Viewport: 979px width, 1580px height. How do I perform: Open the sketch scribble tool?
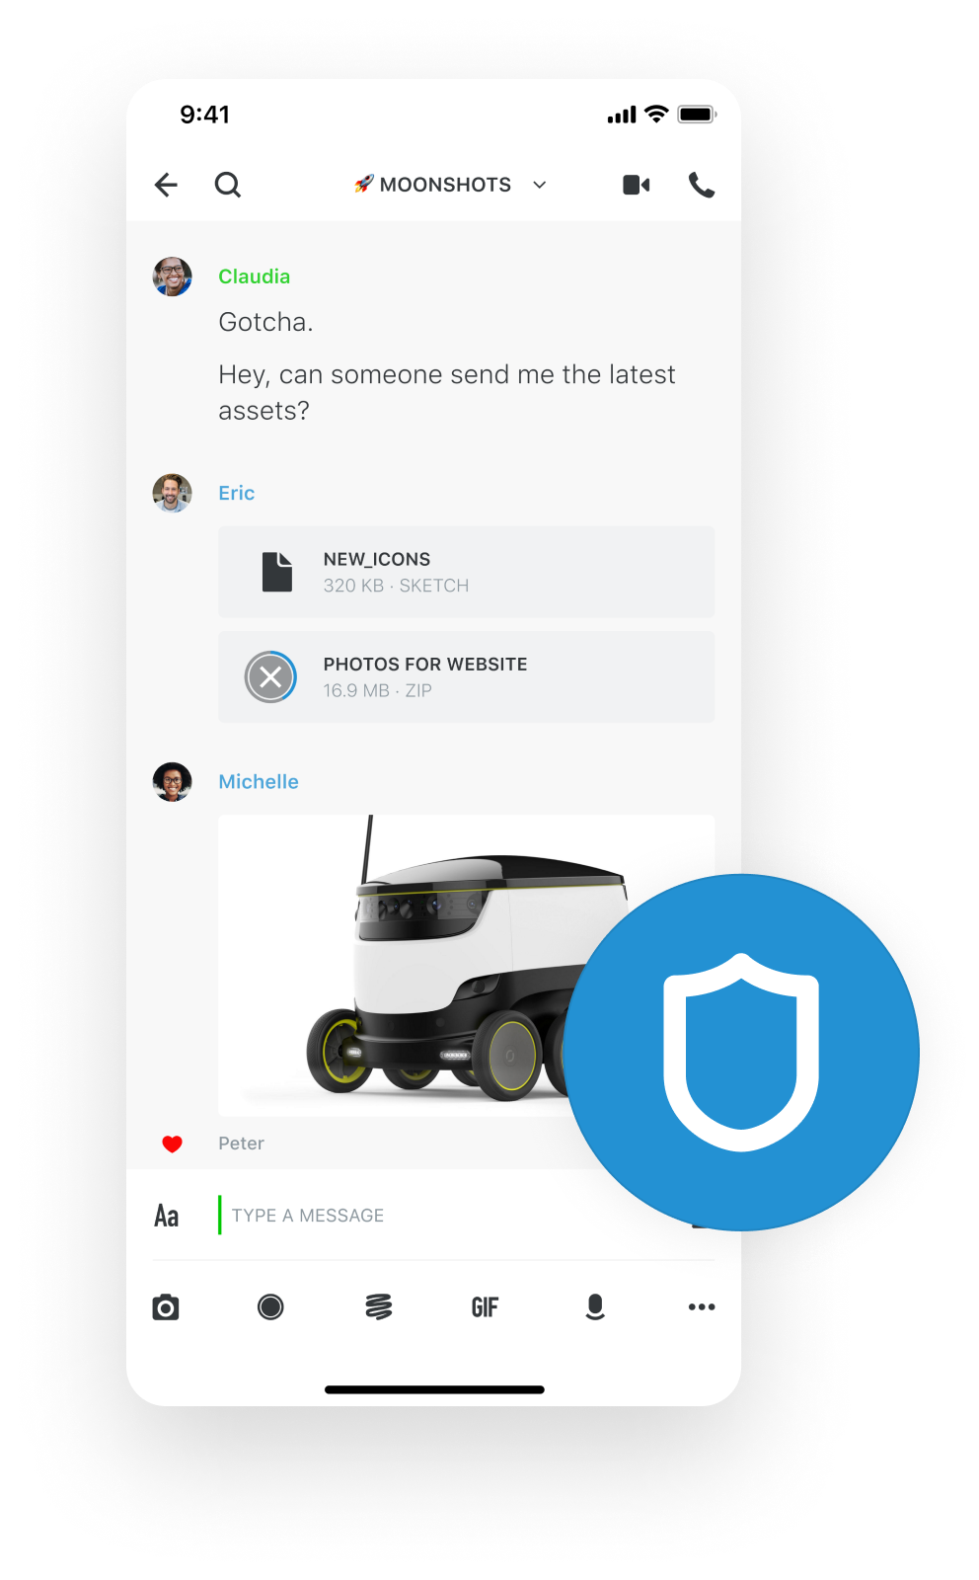tap(379, 1307)
